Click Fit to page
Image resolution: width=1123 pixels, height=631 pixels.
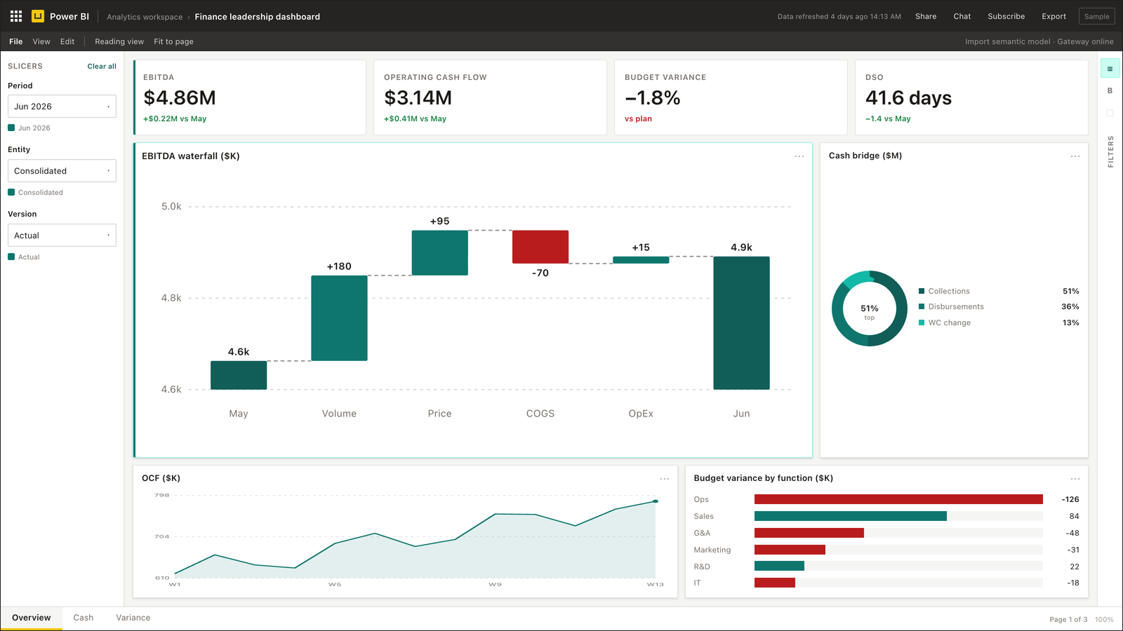pos(174,41)
